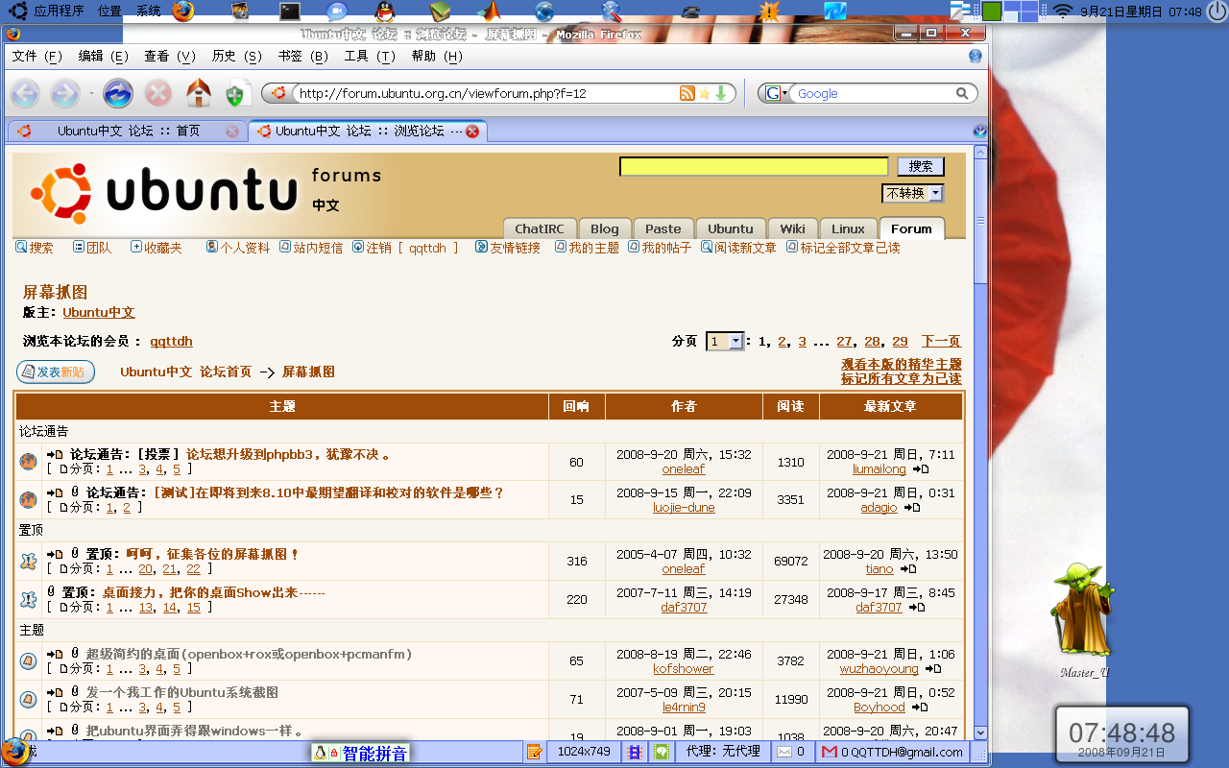
Task: Open the search engine selector dropdown
Action: tap(777, 93)
